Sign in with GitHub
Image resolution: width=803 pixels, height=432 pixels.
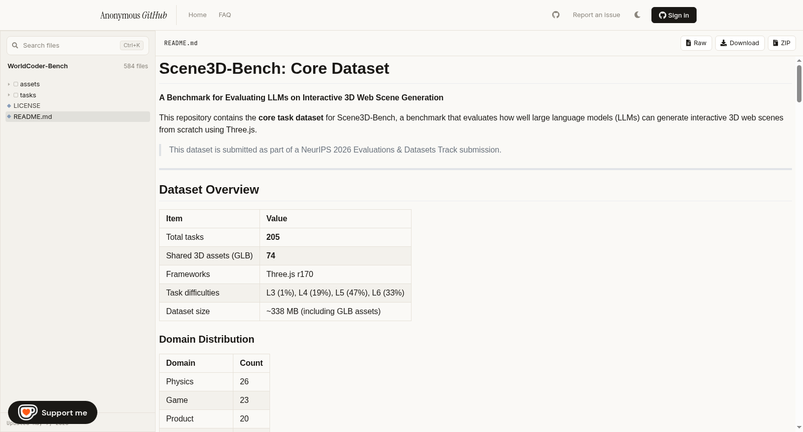[x=674, y=15]
